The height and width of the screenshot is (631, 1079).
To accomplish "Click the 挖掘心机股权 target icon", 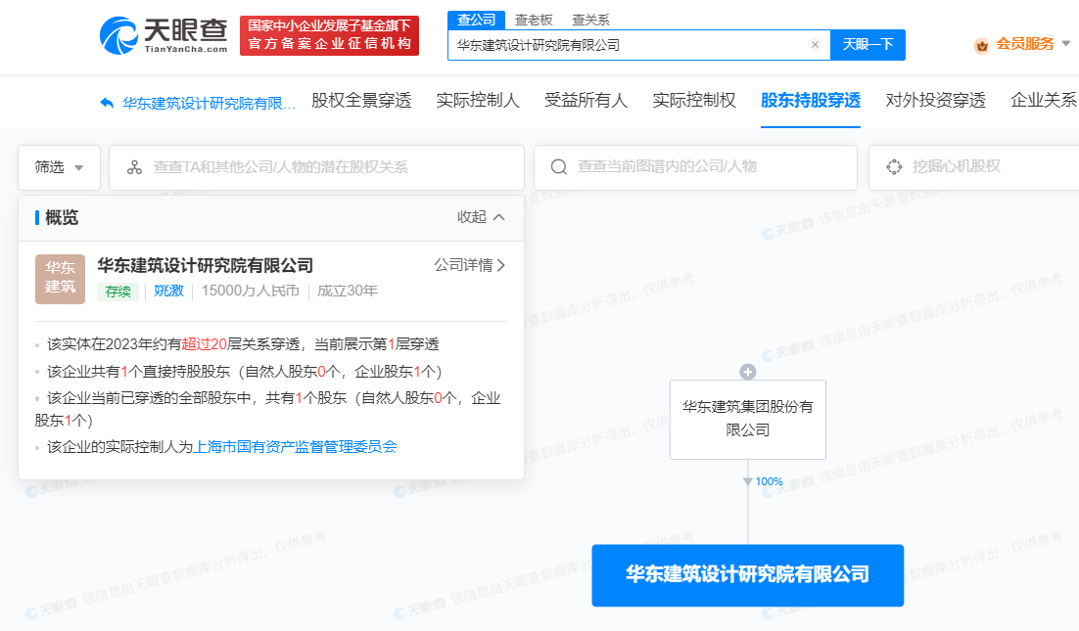I will pyautogui.click(x=893, y=167).
